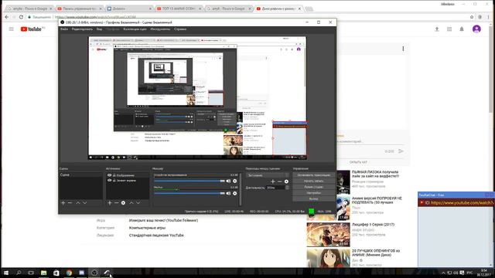Click the YouTube upload video icon
Image resolution: width=495 pixels, height=278 pixels.
(x=437, y=29)
